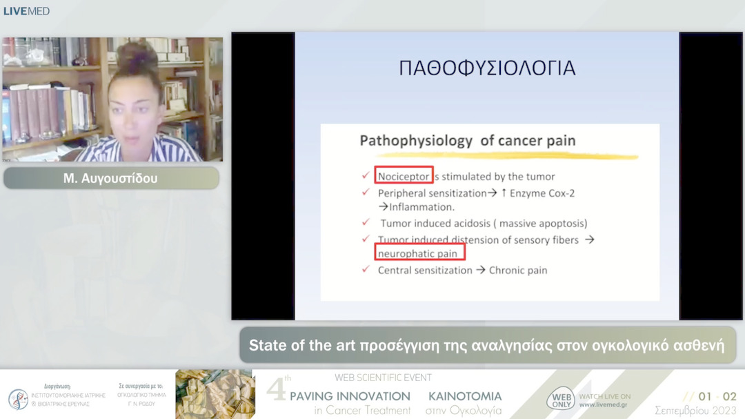Click the 'WEB ONLY' badge
This screenshot has width=745, height=419.
(x=561, y=398)
